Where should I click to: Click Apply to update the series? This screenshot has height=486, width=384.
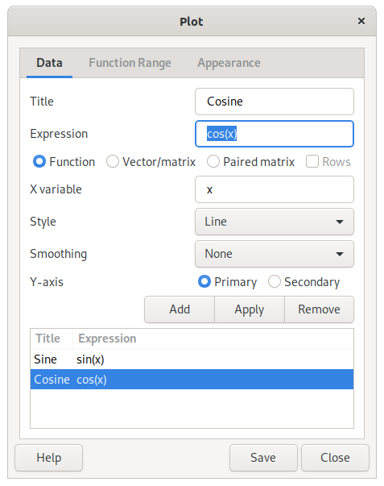click(250, 309)
